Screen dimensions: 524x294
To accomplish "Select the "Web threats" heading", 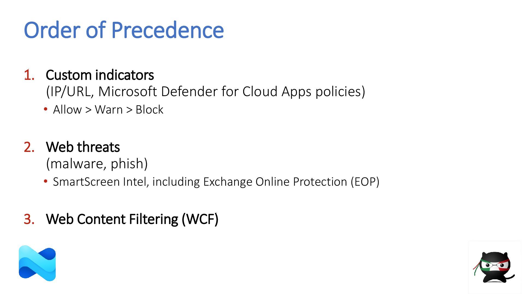I will click(x=83, y=147).
